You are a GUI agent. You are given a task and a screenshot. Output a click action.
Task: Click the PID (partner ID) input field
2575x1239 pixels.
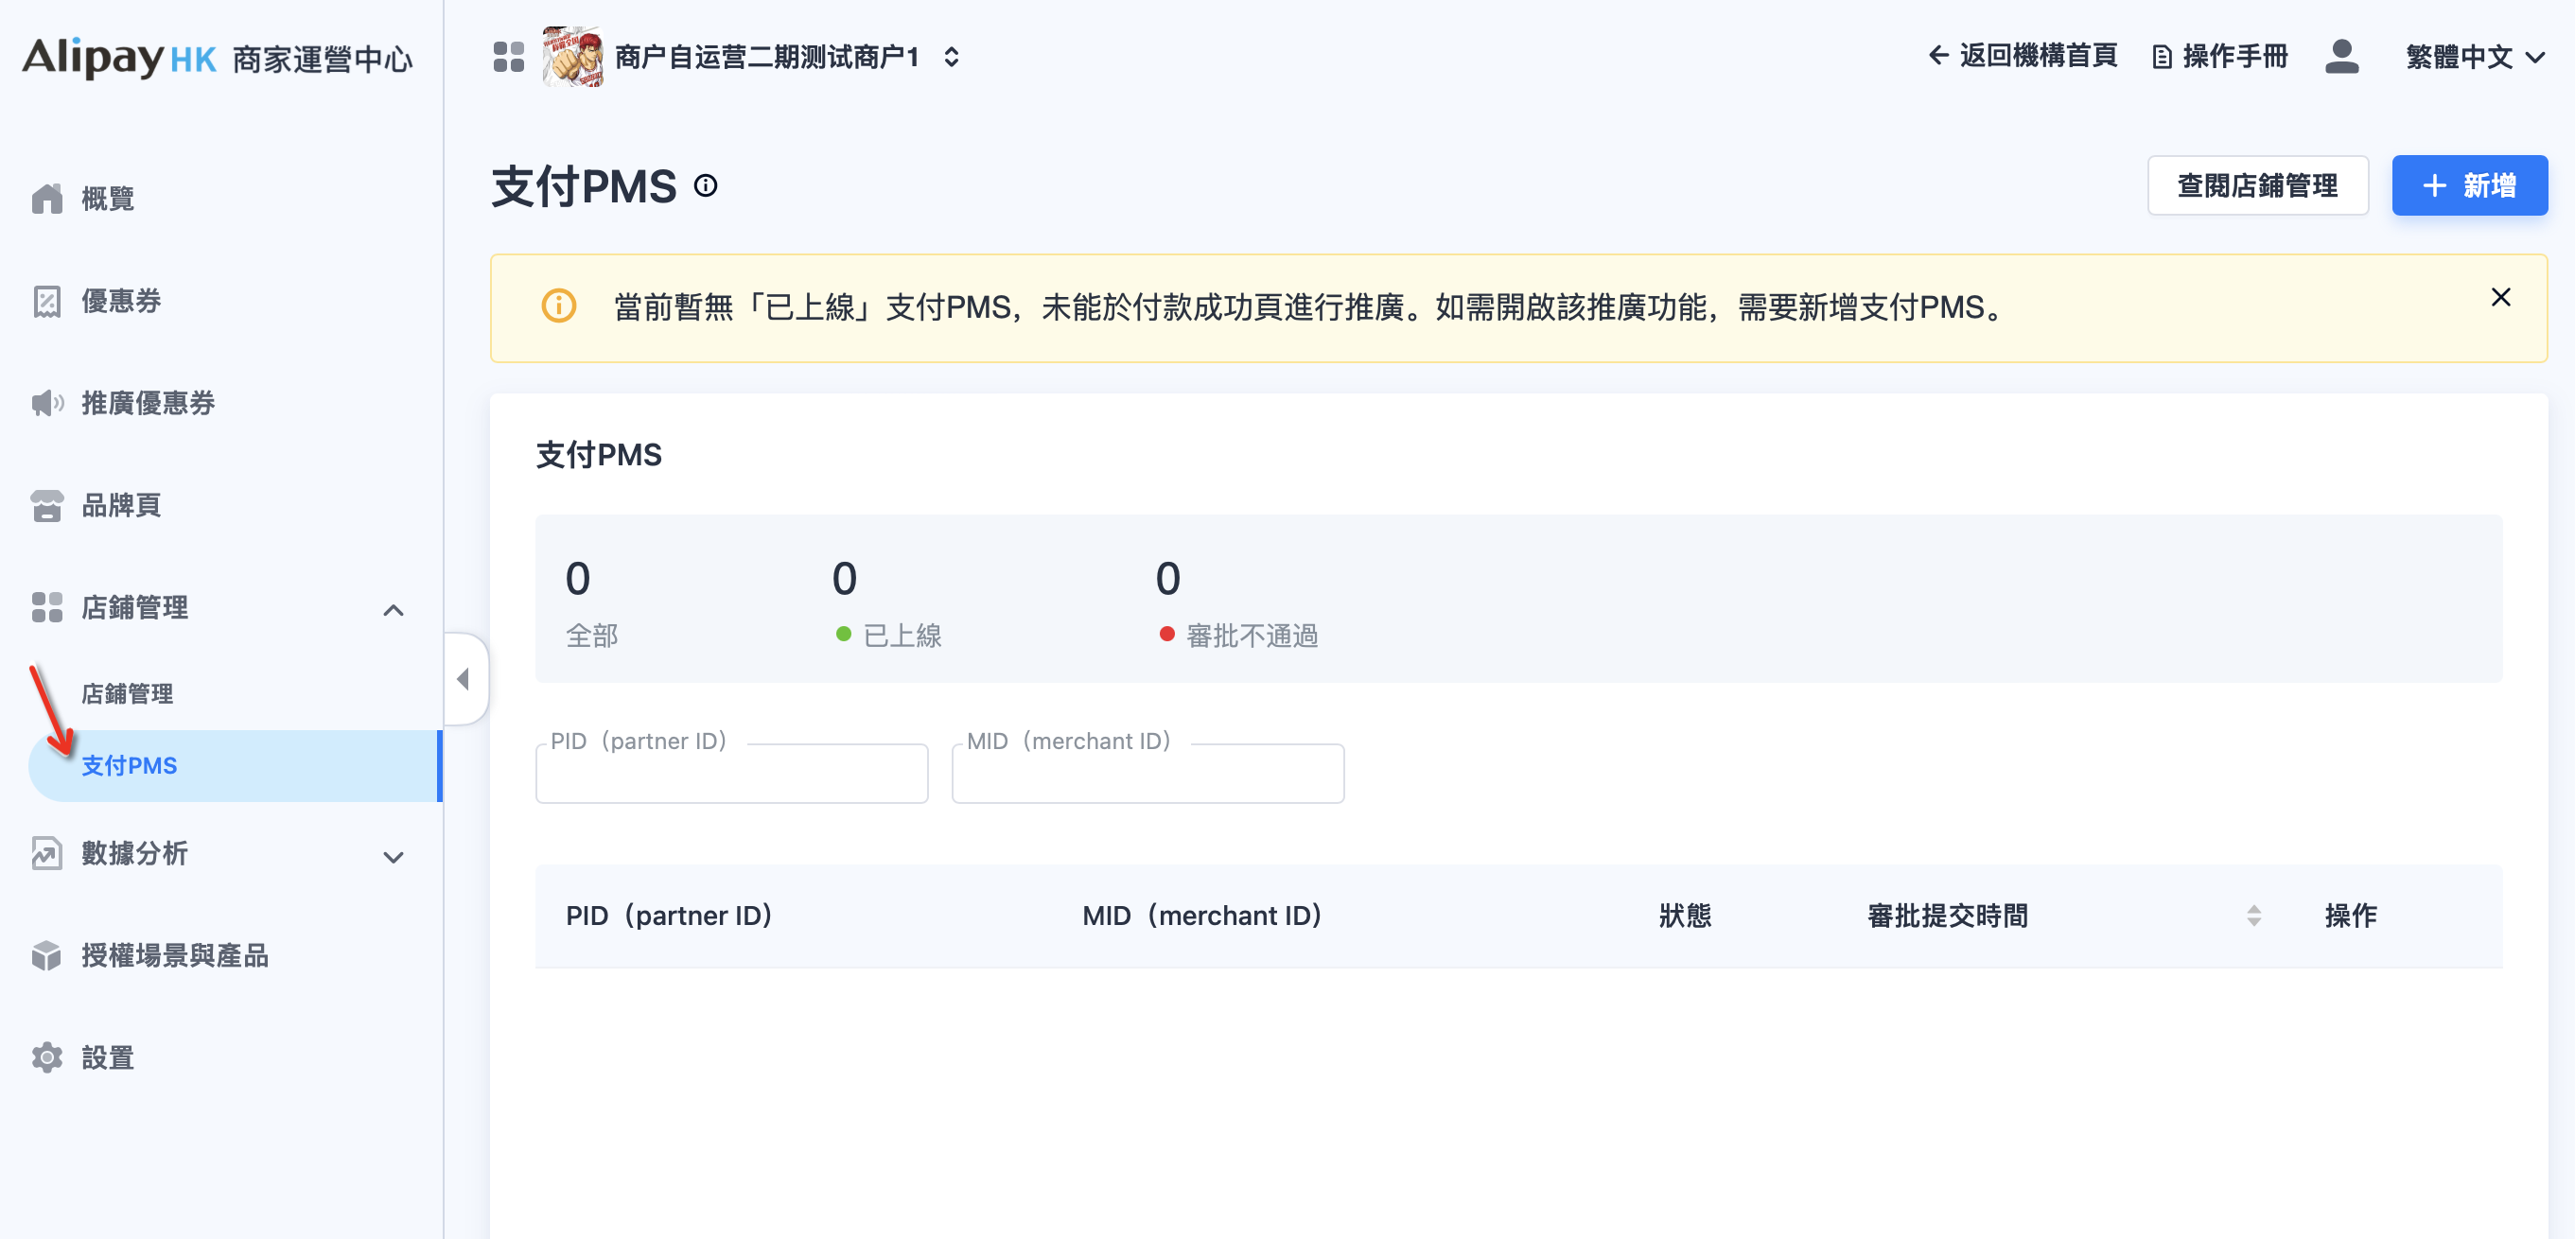coord(731,773)
